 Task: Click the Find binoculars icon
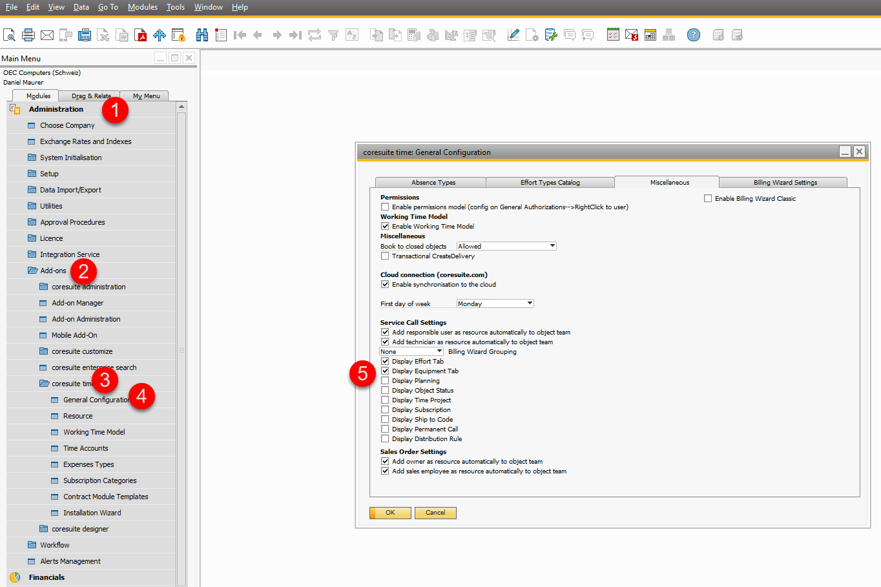(x=202, y=35)
